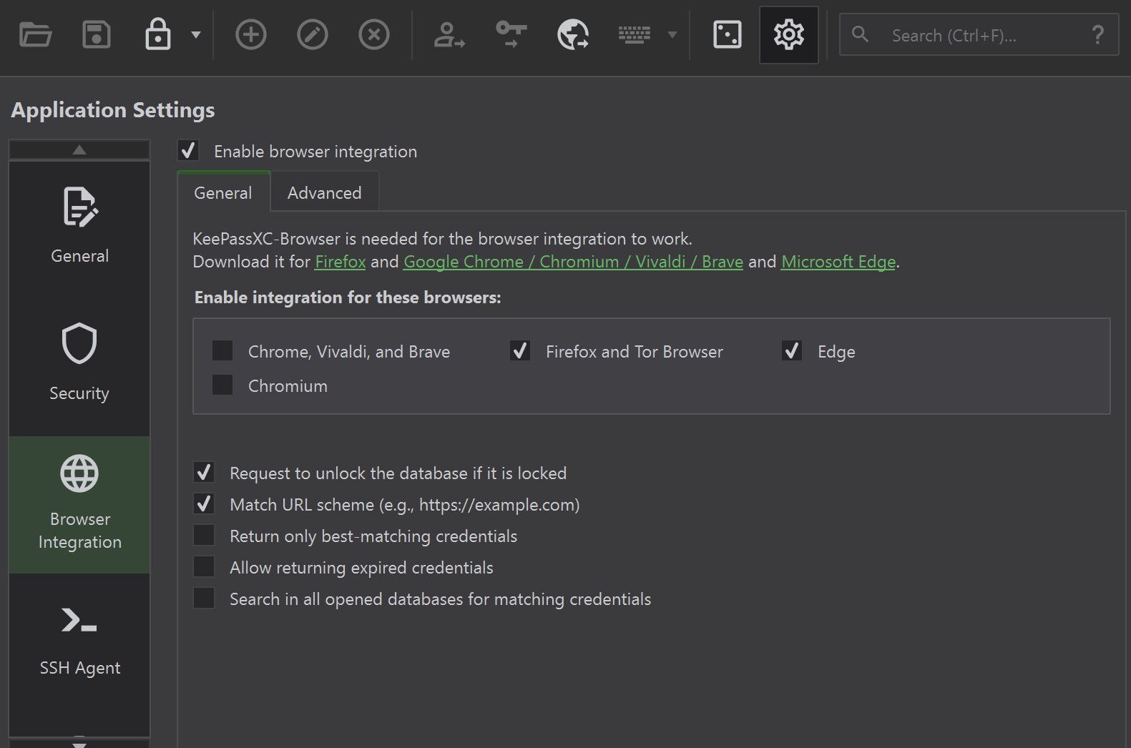Add a new entry with the plus icon

point(251,34)
